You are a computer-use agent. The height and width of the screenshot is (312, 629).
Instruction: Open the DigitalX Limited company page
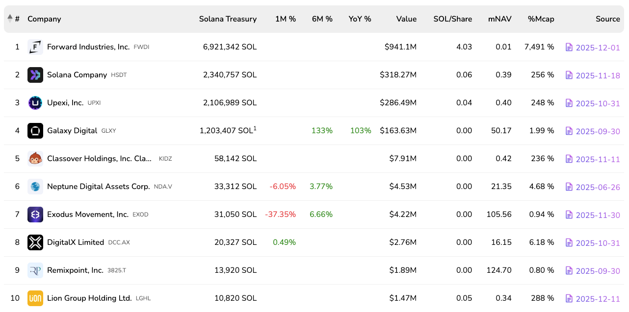pos(76,242)
